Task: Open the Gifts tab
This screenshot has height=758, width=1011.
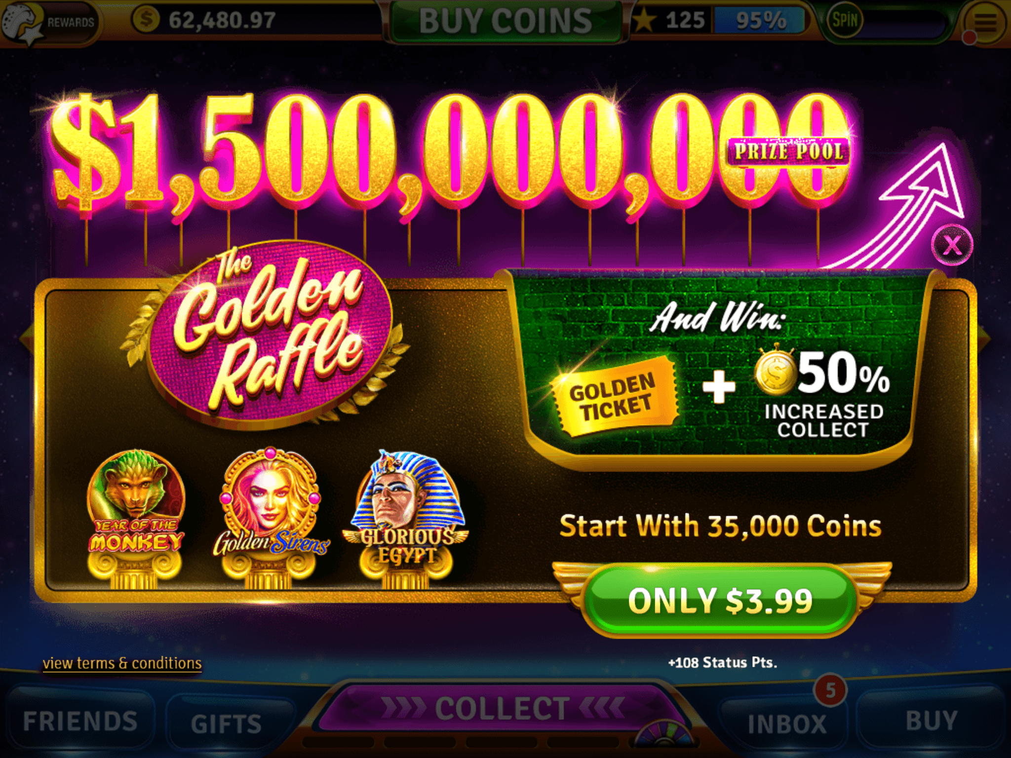Action: click(x=227, y=724)
